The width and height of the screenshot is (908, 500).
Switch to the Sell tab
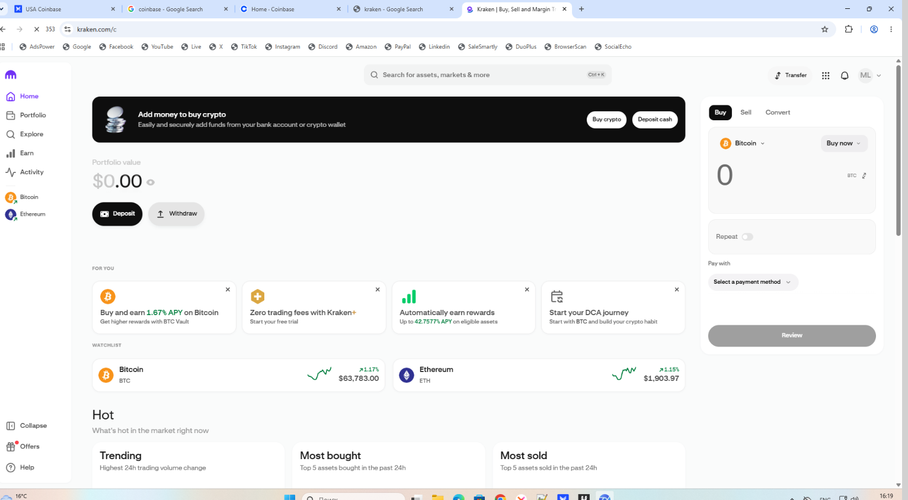coord(746,113)
